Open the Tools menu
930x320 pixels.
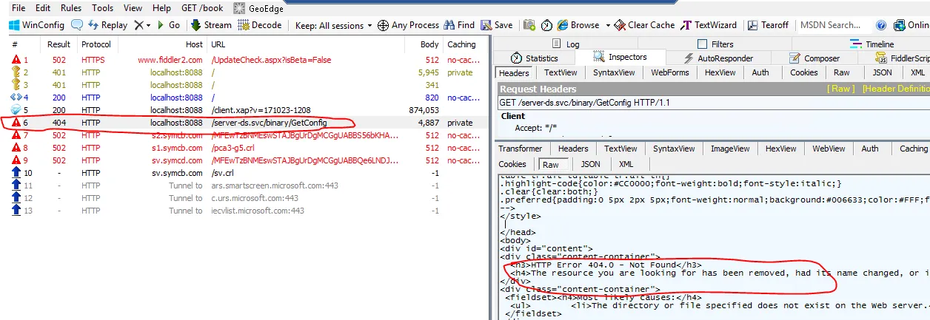tap(103, 8)
